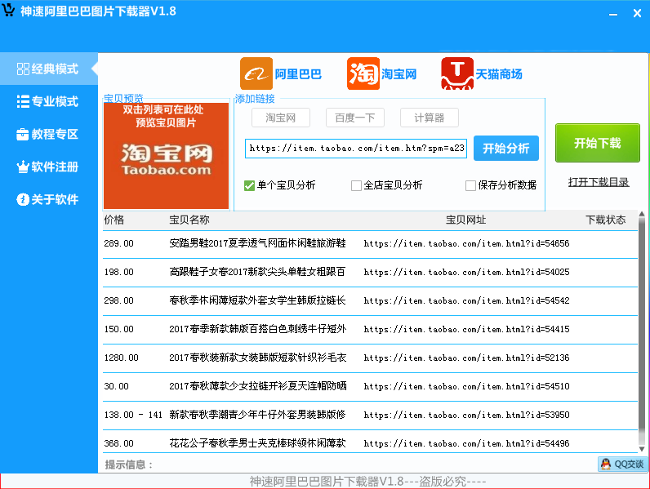Click price cell 298.00
The width and height of the screenshot is (650, 489).
pos(118,301)
